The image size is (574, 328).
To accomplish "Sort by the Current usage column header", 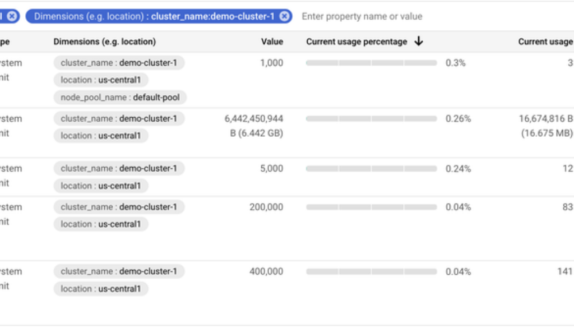I will pos(545,41).
